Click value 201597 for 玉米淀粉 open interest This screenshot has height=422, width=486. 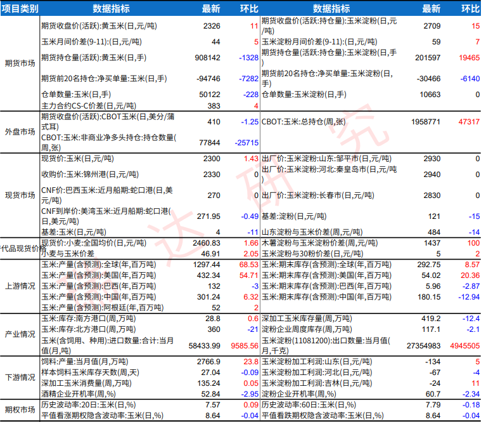point(428,58)
